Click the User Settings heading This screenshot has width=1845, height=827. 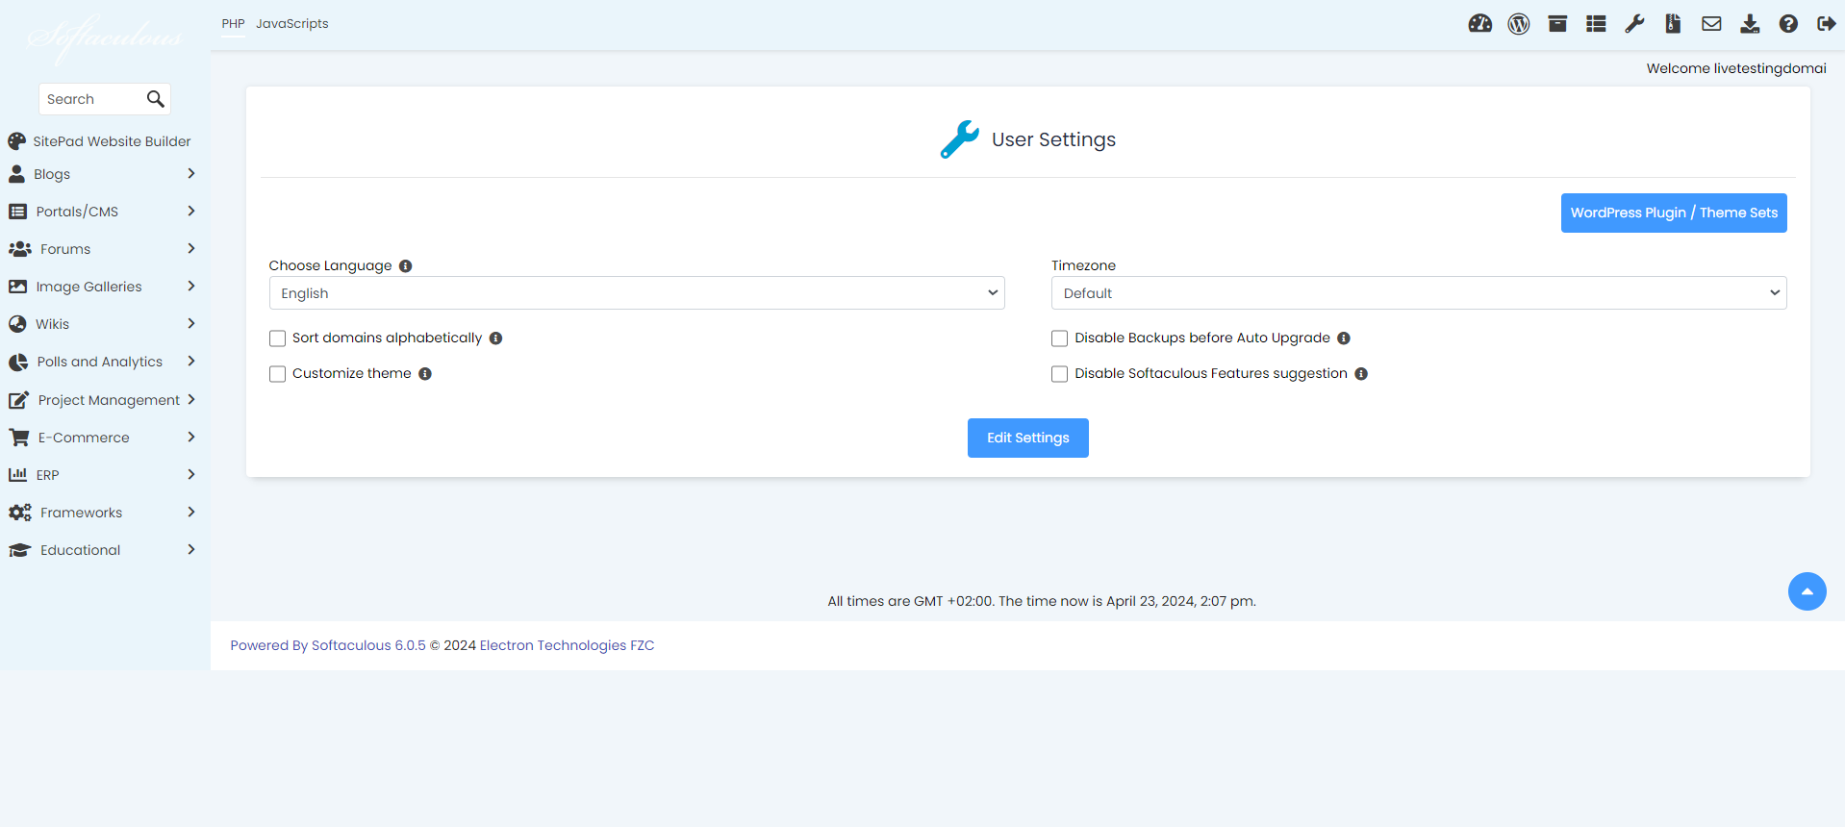1053,139
